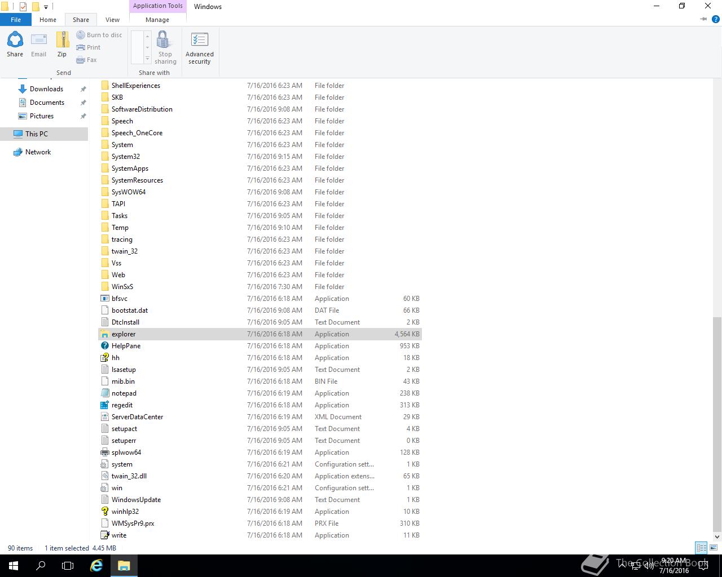Image resolution: width=722 pixels, height=577 pixels.
Task: Select the twain_32 folder
Action: (x=260, y=251)
